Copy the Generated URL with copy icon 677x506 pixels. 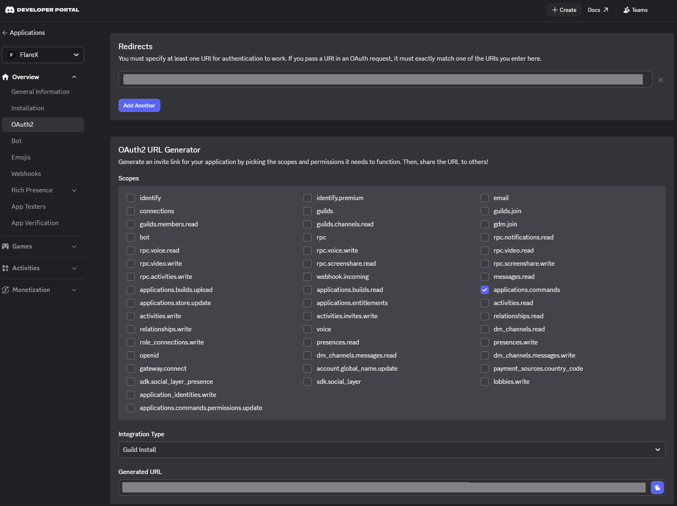[x=657, y=488]
